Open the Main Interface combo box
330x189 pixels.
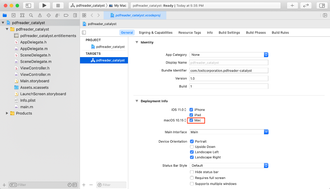(x=229, y=132)
